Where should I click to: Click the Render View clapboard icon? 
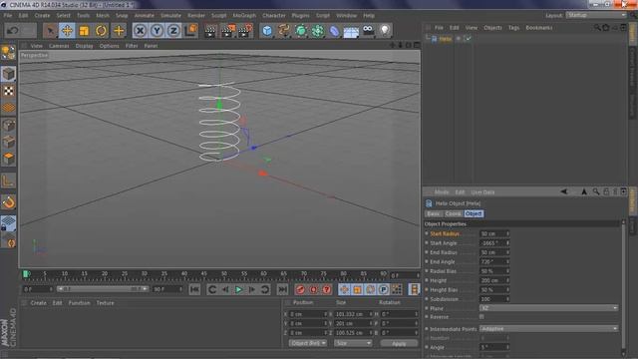tap(210, 31)
